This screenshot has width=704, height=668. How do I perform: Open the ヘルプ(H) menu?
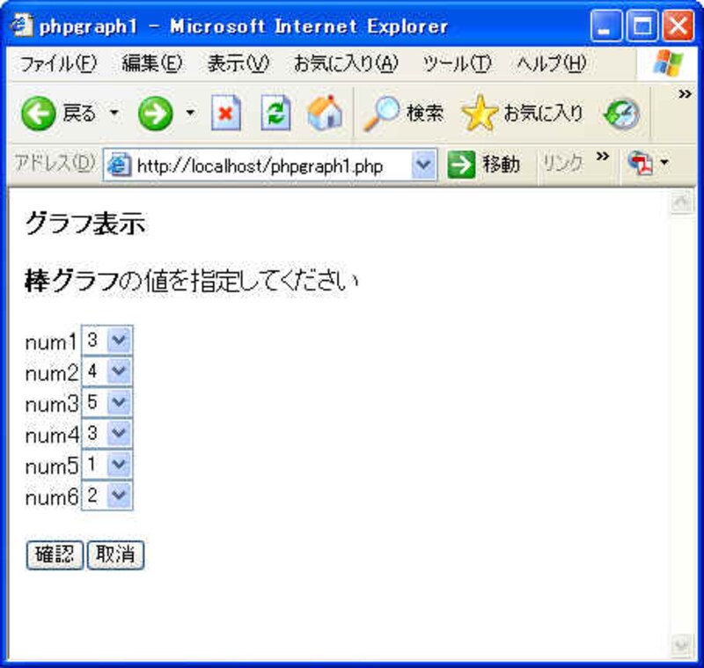coord(552,63)
